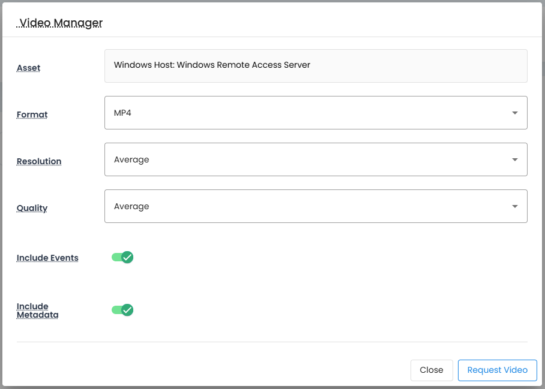Click the Average value in Resolution
Screen dimensions: 545x389
pyautogui.click(x=131, y=159)
